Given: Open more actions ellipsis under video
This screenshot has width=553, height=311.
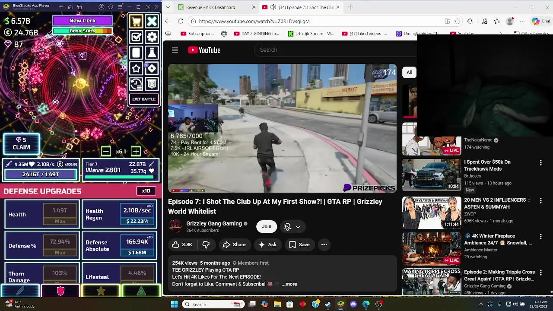Looking at the screenshot, I should 324,244.
